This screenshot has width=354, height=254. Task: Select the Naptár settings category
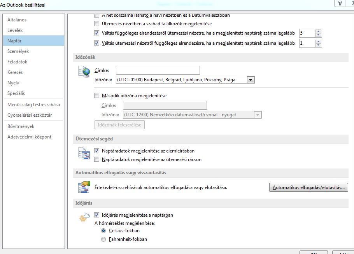coord(34,40)
